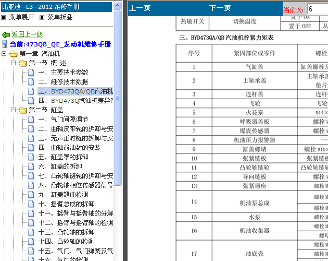This screenshot has width=328, height=261.
Task: Click the menu collapse icon beside 菜单折叠
Action: point(42,17)
